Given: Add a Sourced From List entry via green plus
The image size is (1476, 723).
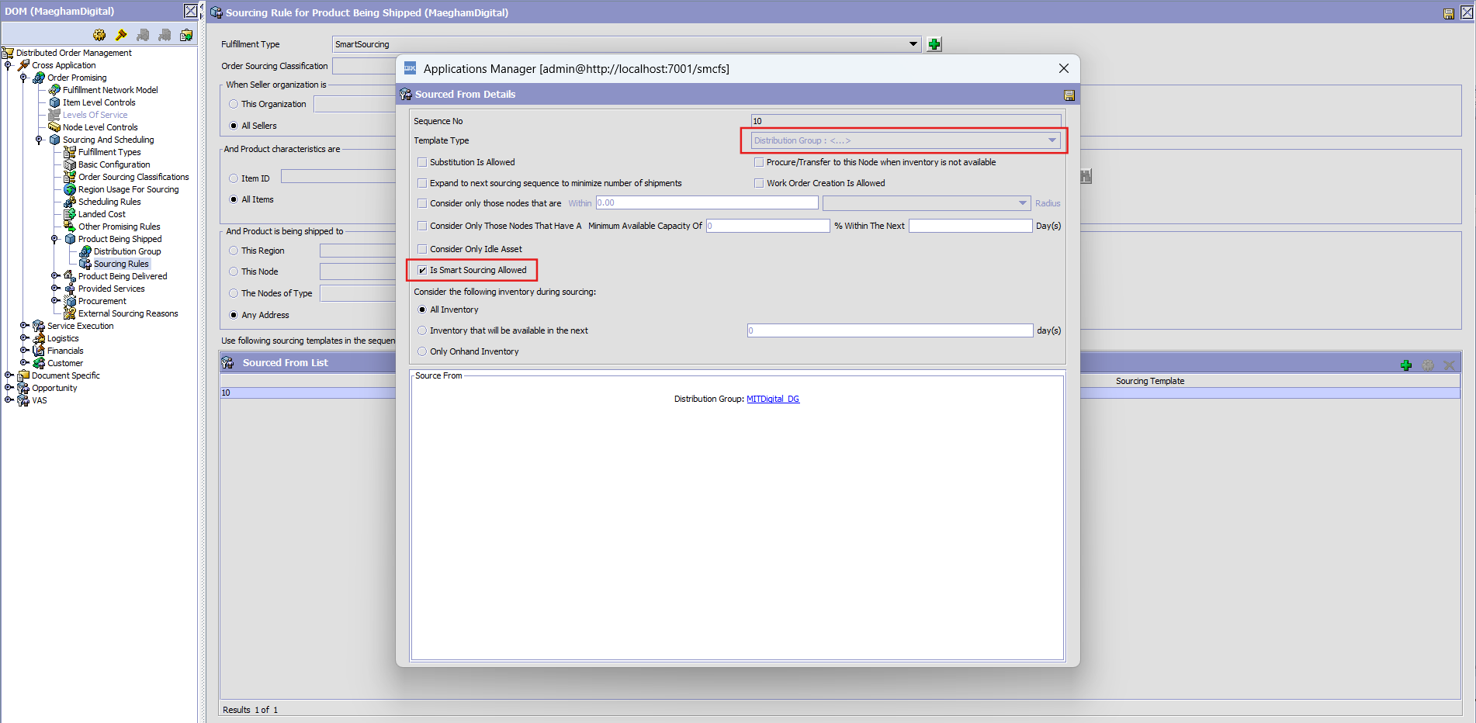Looking at the screenshot, I should coord(1405,365).
